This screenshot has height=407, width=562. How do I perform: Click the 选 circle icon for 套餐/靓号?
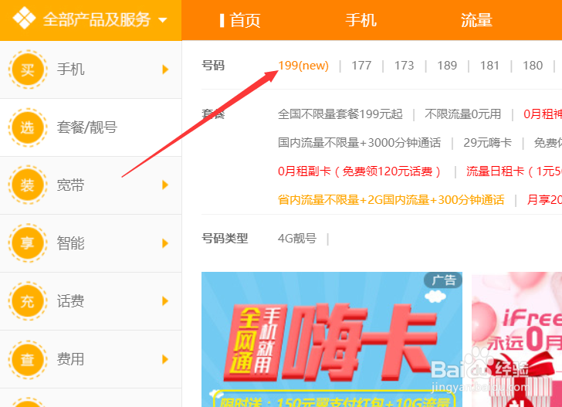pyautogui.click(x=28, y=127)
